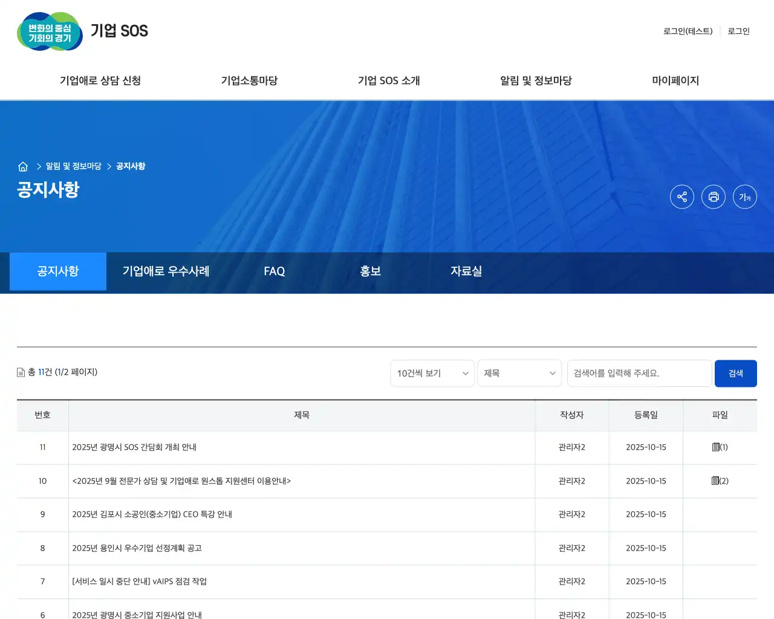
Task: Click the document icon next to total count
Action: coord(21,372)
